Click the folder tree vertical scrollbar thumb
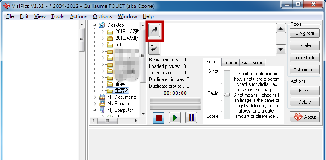This screenshot has width=326, height=160. tap(143, 56)
